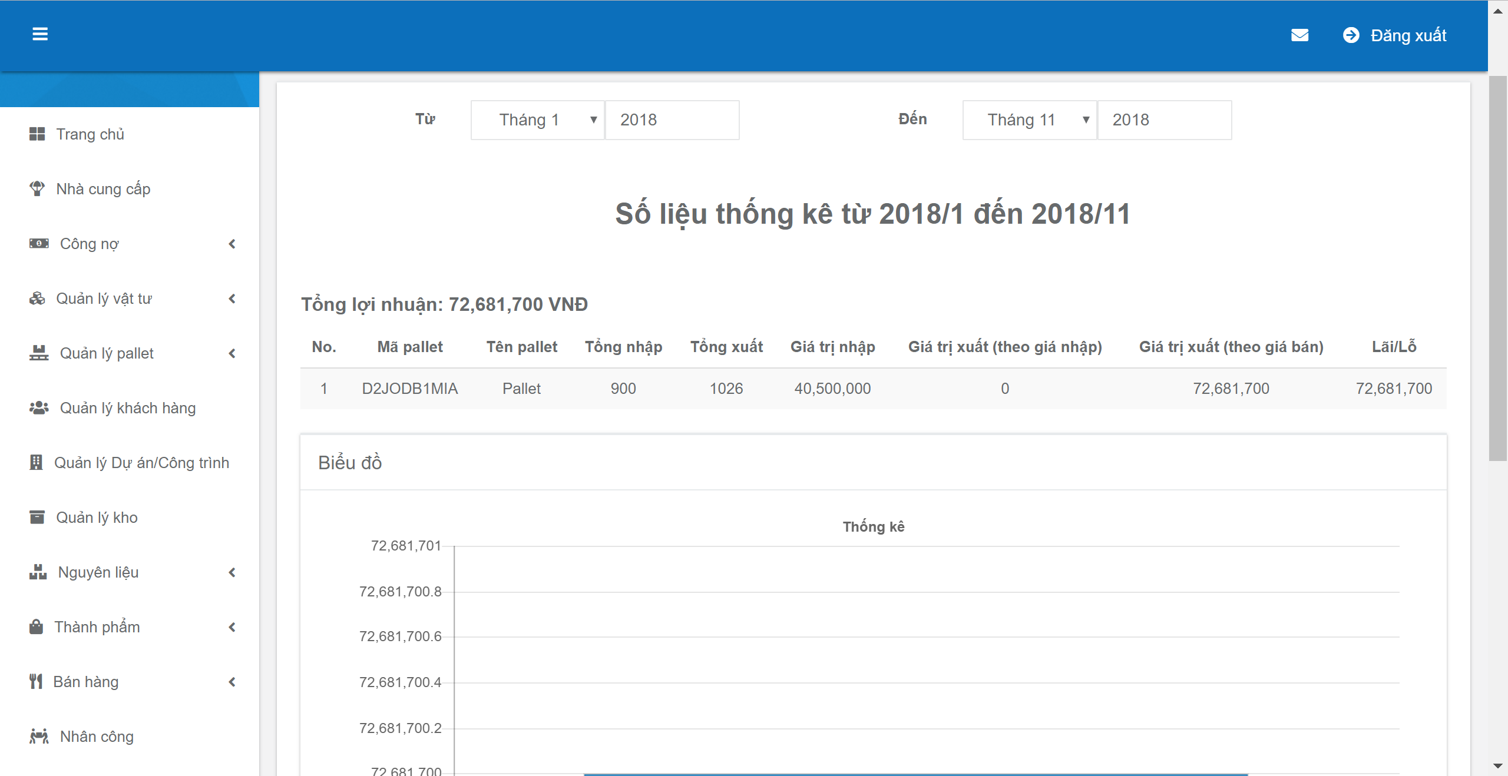
Task: Open Thành phẩm menu item
Action: tap(97, 627)
